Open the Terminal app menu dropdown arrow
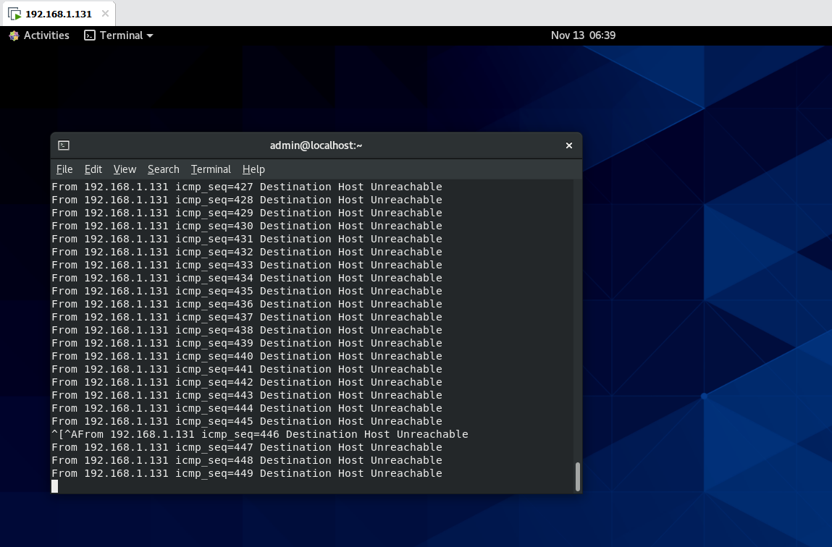 150,35
